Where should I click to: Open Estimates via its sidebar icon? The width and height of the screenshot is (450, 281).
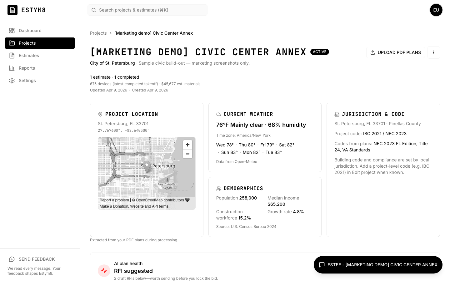[12, 56]
